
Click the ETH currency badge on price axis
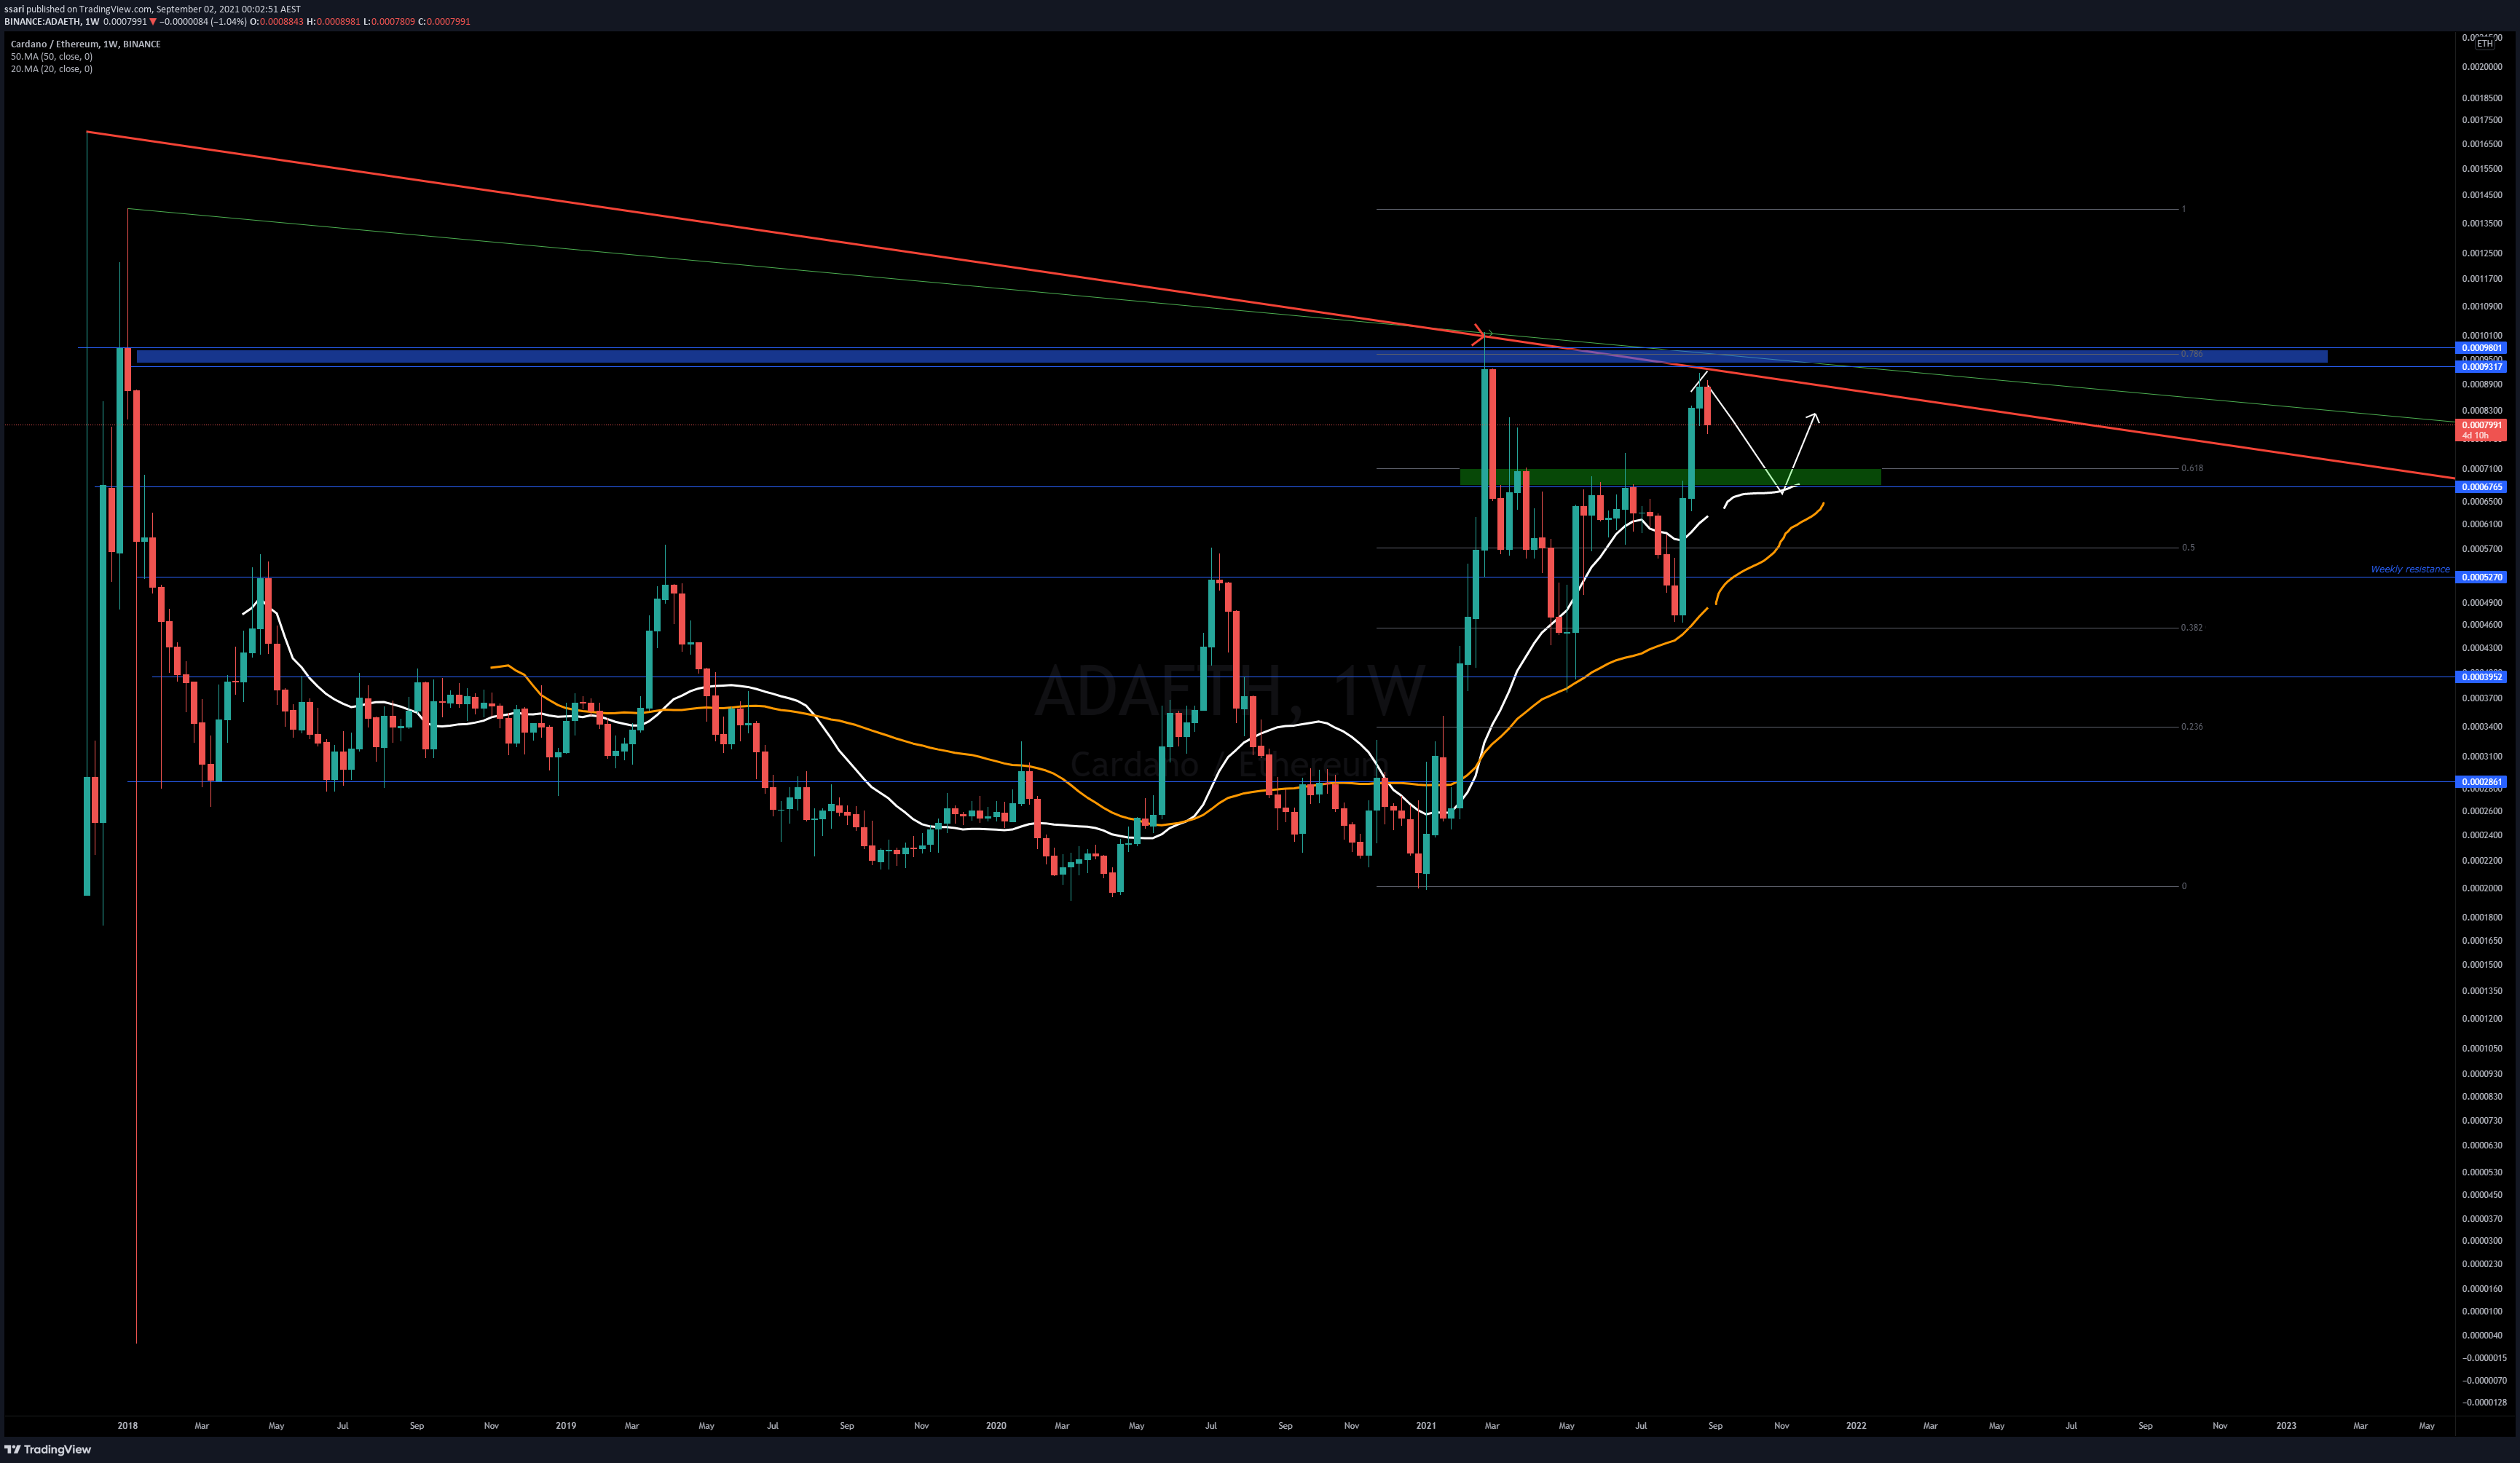(x=2485, y=44)
